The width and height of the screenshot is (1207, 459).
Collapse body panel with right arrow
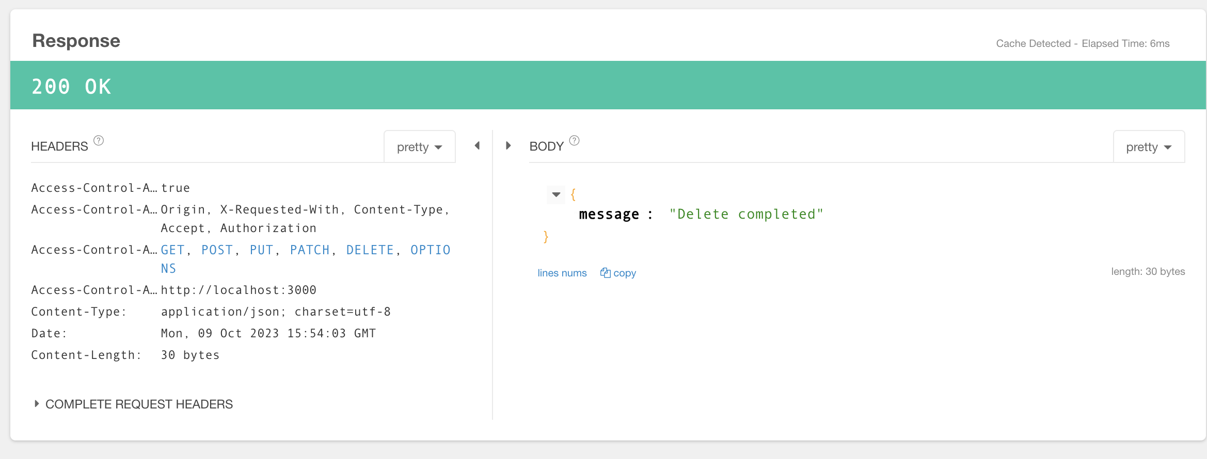(508, 146)
